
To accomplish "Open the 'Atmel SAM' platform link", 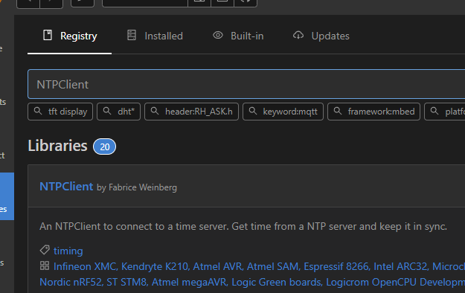I will point(272,266).
